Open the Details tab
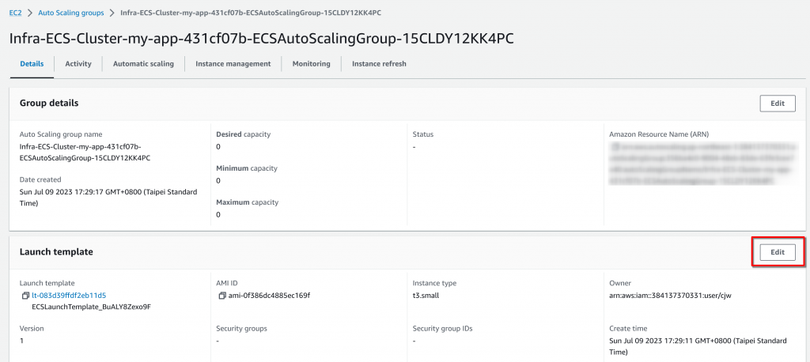 coord(32,63)
